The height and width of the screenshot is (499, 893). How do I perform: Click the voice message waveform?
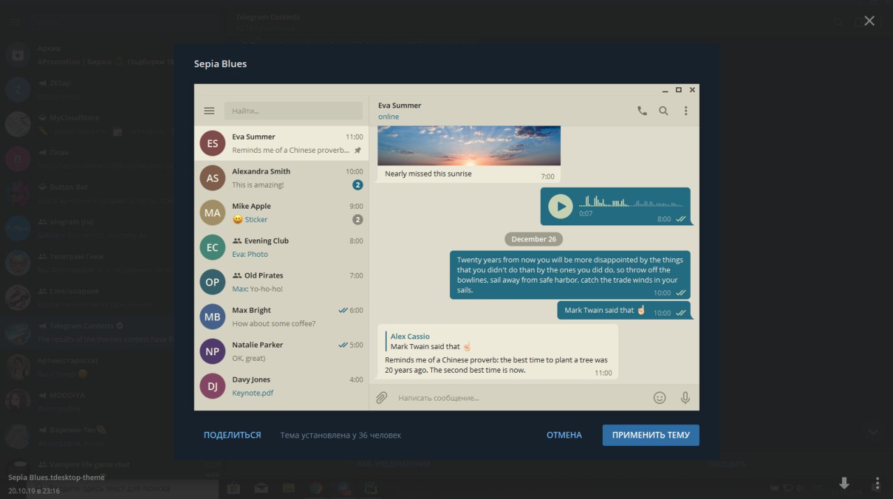point(630,203)
